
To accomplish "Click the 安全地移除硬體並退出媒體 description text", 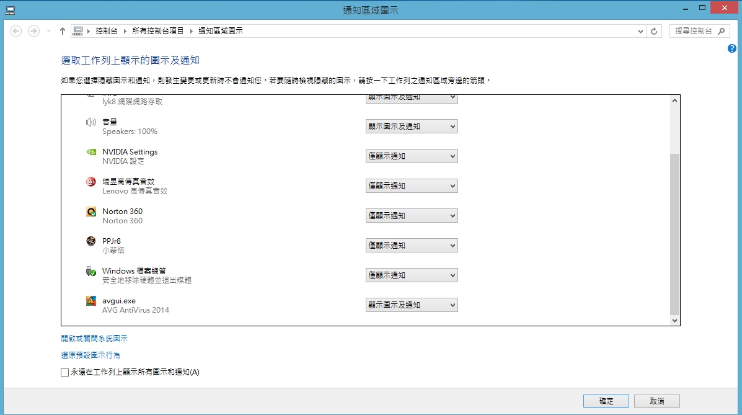I will (x=147, y=280).
